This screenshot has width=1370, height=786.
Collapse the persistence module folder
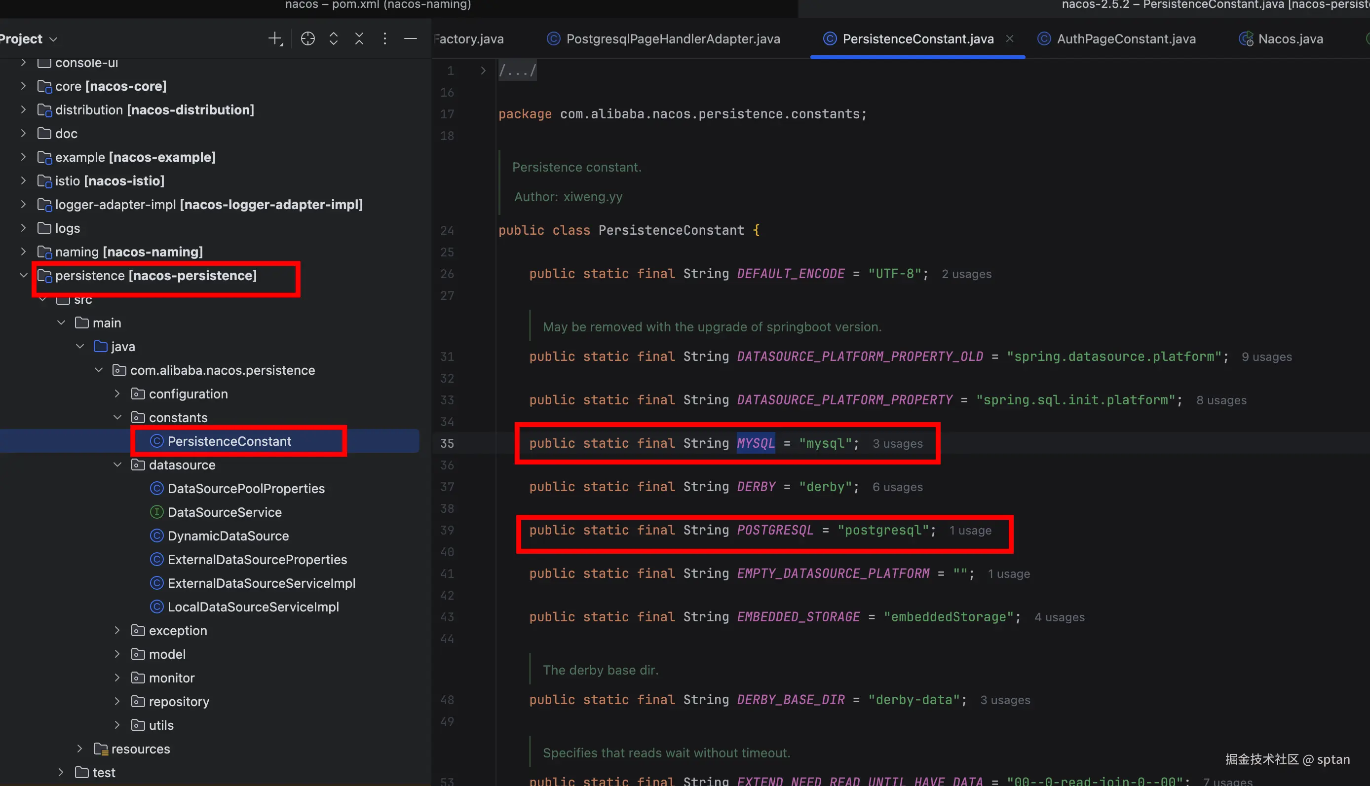tap(23, 275)
